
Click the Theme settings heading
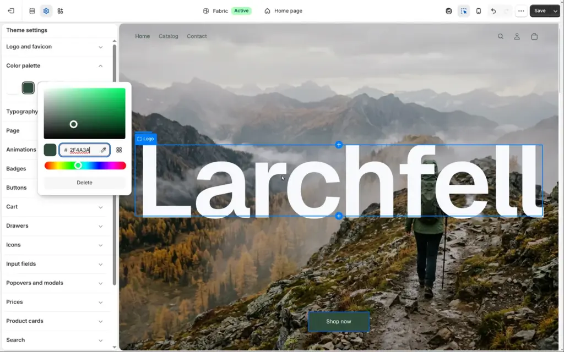[x=26, y=30]
